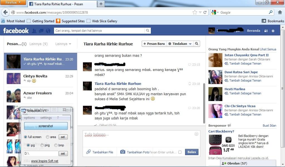Screen dimensions: 285x167
Task: Open the Cari Blackberry? ad link
Action: pyautogui.click(x=221, y=131)
